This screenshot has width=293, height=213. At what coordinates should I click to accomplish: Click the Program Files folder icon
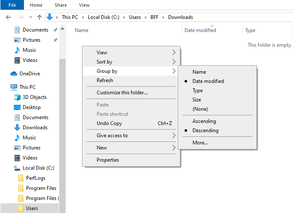point(21,188)
